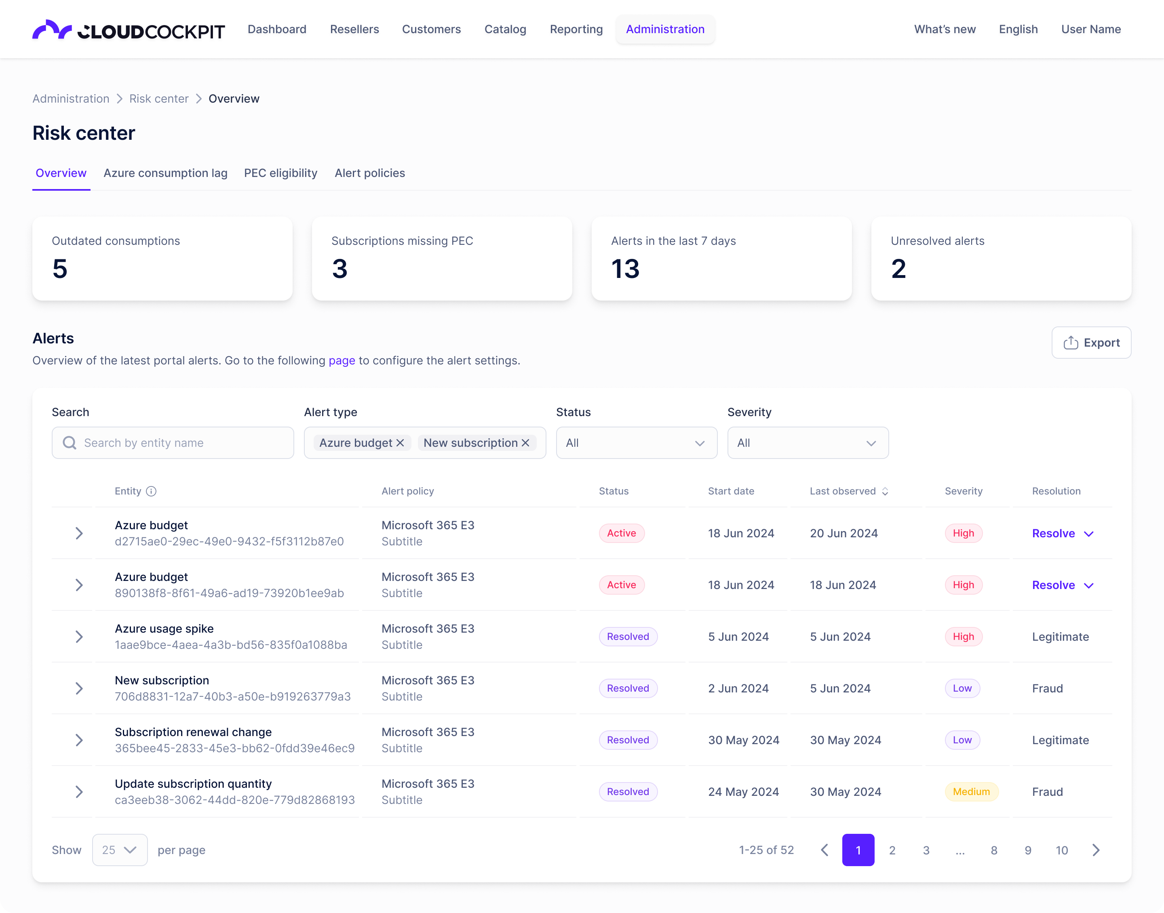The image size is (1164, 913).
Task: Go to next page arrow
Action: pos(1096,850)
